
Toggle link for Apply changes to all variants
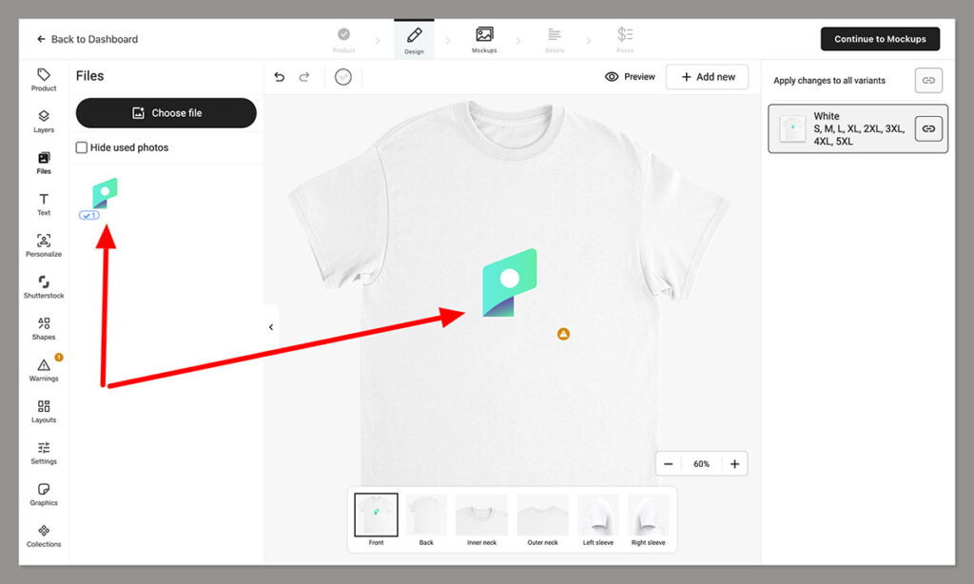coord(928,80)
